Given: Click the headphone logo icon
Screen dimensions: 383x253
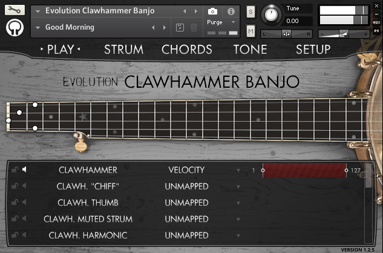Looking at the screenshot, I should coord(15,28).
